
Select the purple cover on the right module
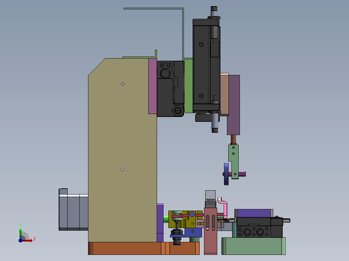pos(254,213)
